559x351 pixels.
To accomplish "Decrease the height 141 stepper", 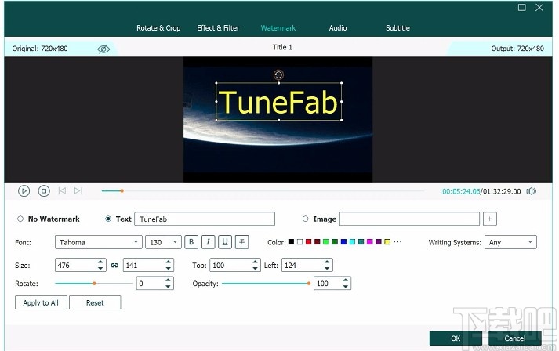I will tap(169, 268).
